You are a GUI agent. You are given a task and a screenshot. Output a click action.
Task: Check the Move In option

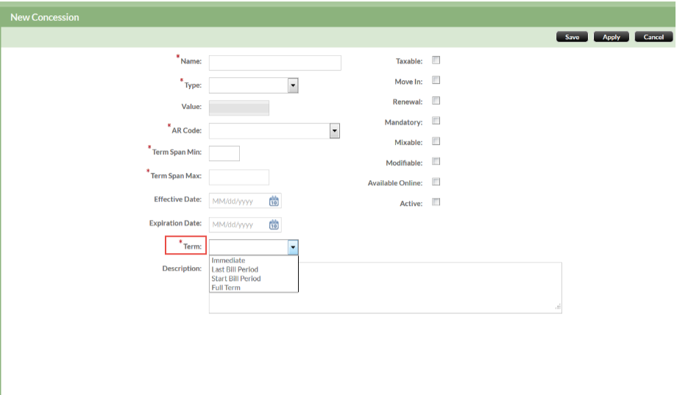pos(436,80)
